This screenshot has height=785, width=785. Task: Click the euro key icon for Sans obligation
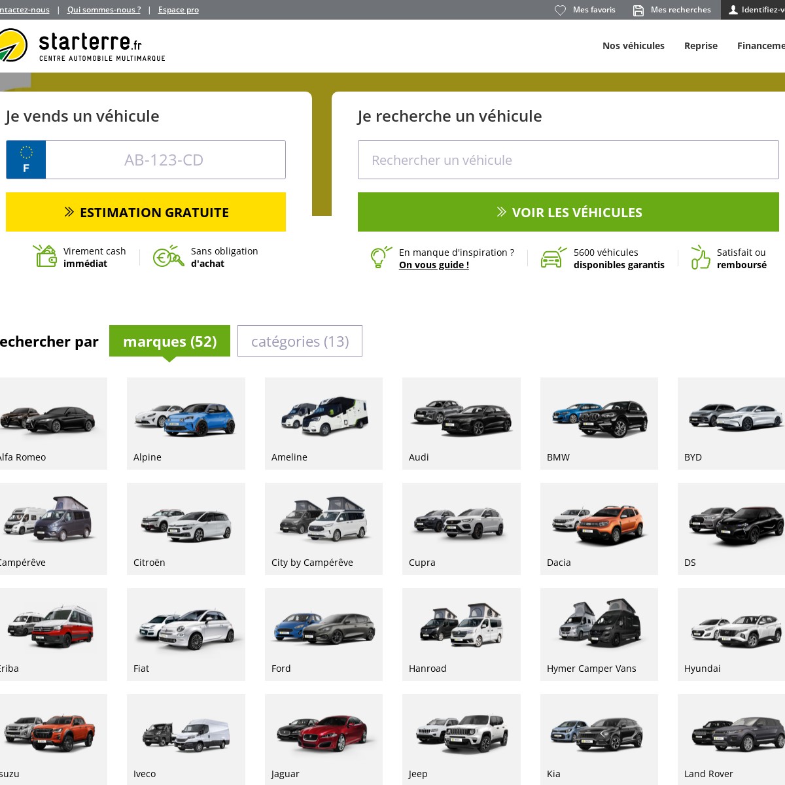point(169,256)
